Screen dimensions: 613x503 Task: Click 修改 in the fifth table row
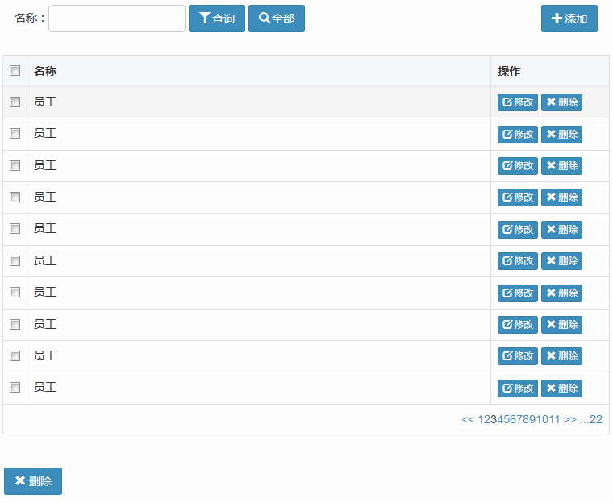tap(518, 229)
